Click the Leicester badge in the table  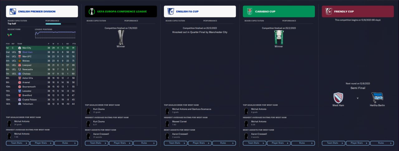(20, 91)
